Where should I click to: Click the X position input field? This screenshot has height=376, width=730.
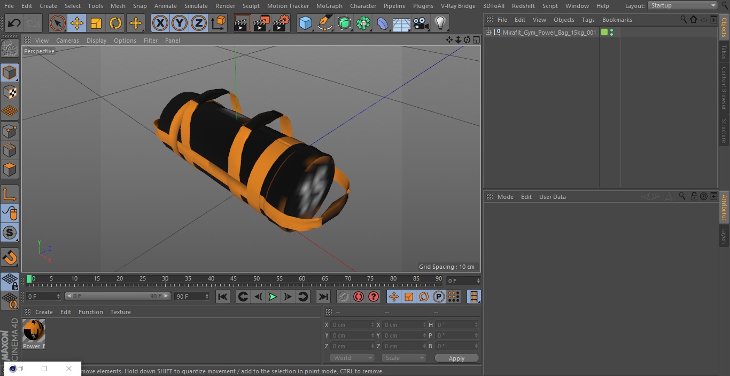352,325
